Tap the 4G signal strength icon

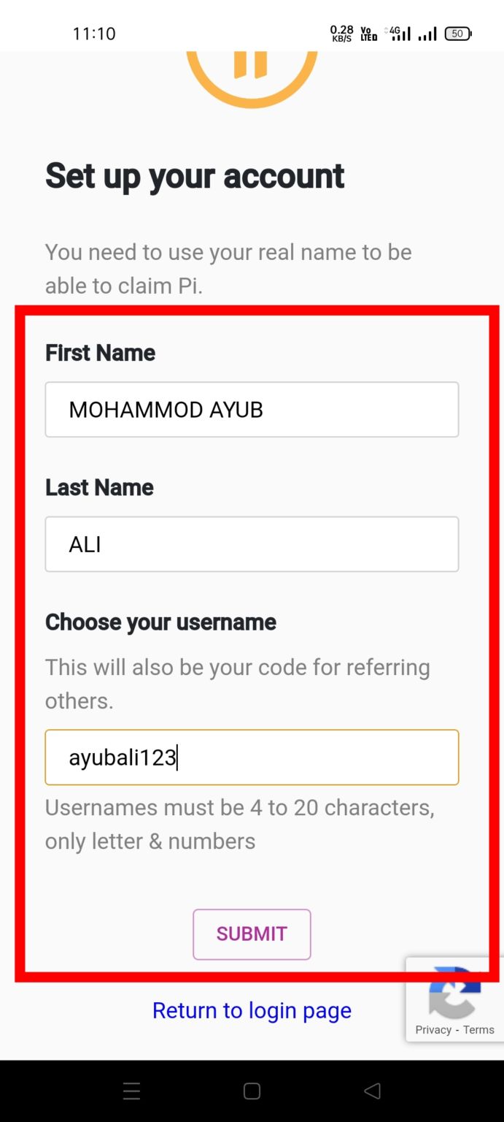(x=398, y=34)
